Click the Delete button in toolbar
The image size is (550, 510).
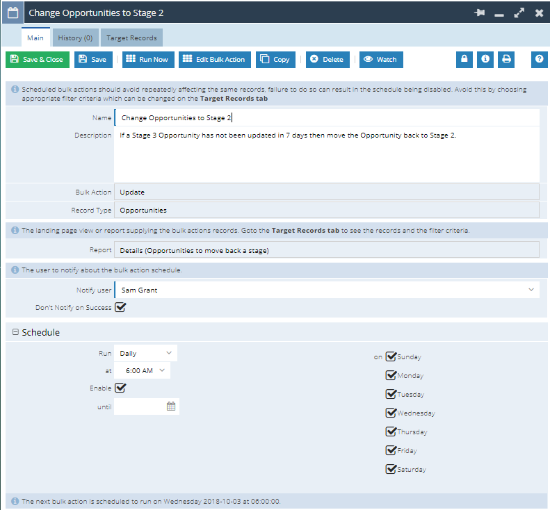tap(326, 60)
